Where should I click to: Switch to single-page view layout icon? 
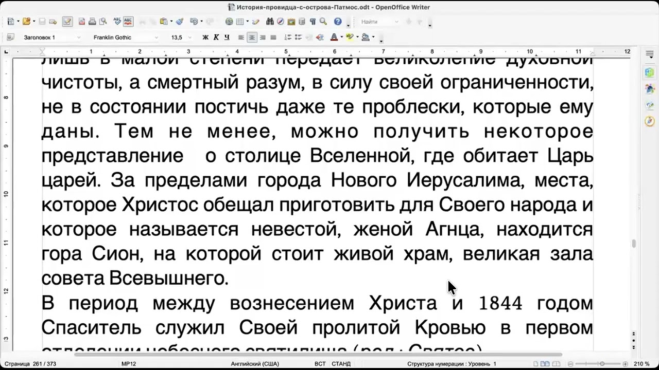coord(536,364)
